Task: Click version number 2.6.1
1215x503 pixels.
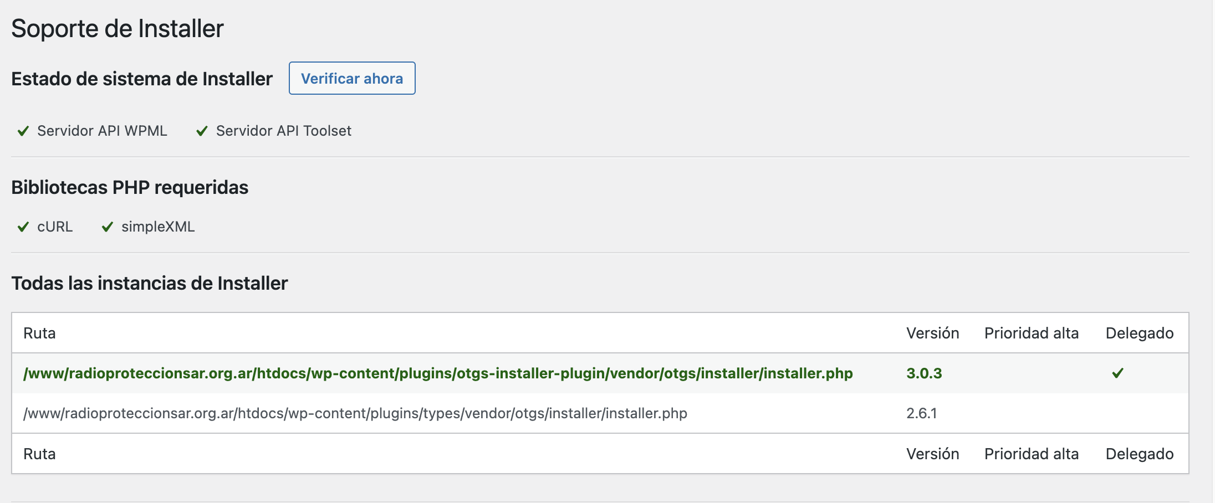Action: pos(922,413)
